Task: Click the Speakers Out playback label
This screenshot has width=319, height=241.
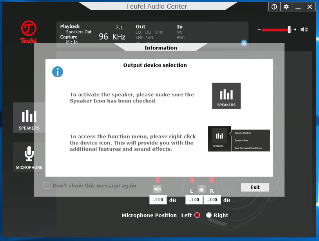Action: pyautogui.click(x=79, y=32)
